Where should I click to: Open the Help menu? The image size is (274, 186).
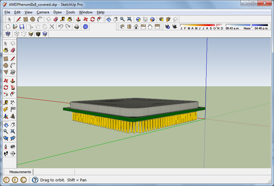tap(100, 12)
